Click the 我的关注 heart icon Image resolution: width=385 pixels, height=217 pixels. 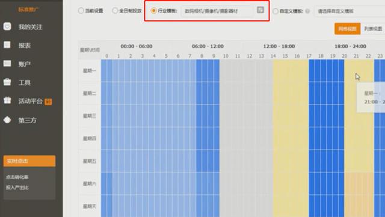pos(7,26)
